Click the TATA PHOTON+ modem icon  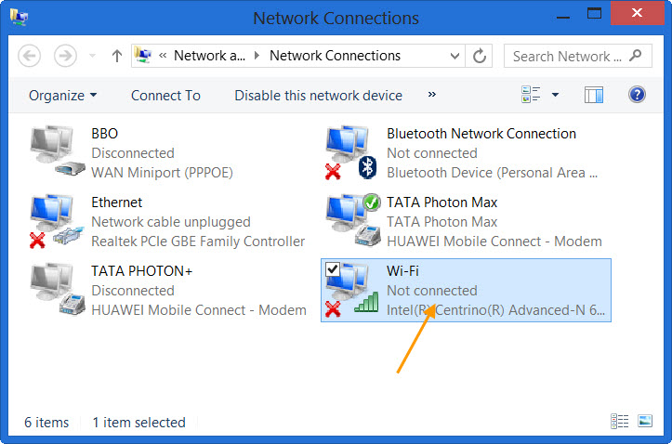pyautogui.click(x=56, y=291)
